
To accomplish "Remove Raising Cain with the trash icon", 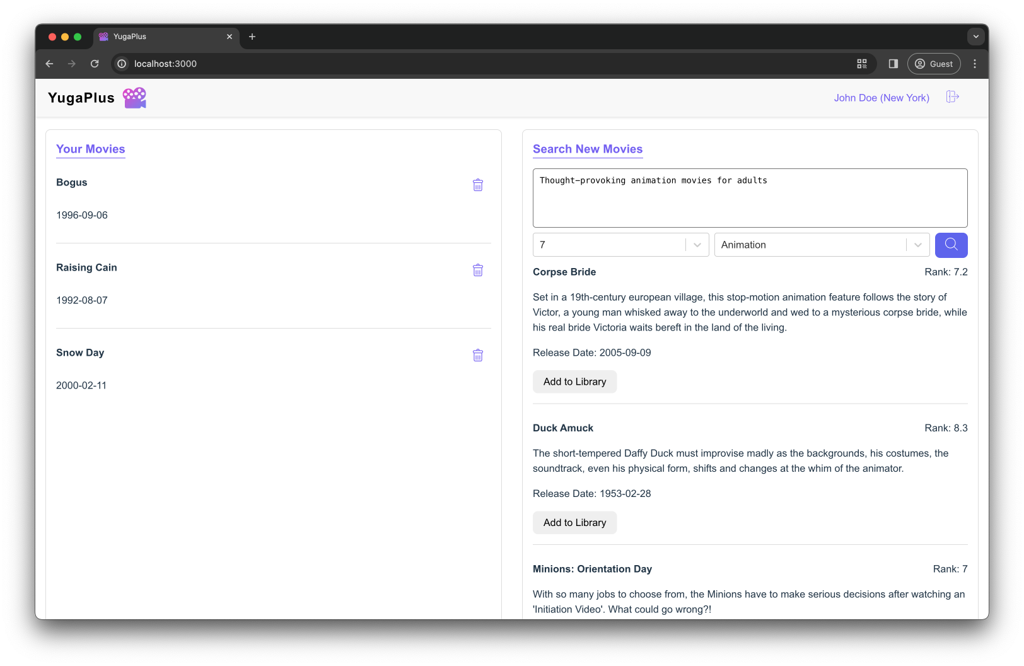I will [x=477, y=270].
